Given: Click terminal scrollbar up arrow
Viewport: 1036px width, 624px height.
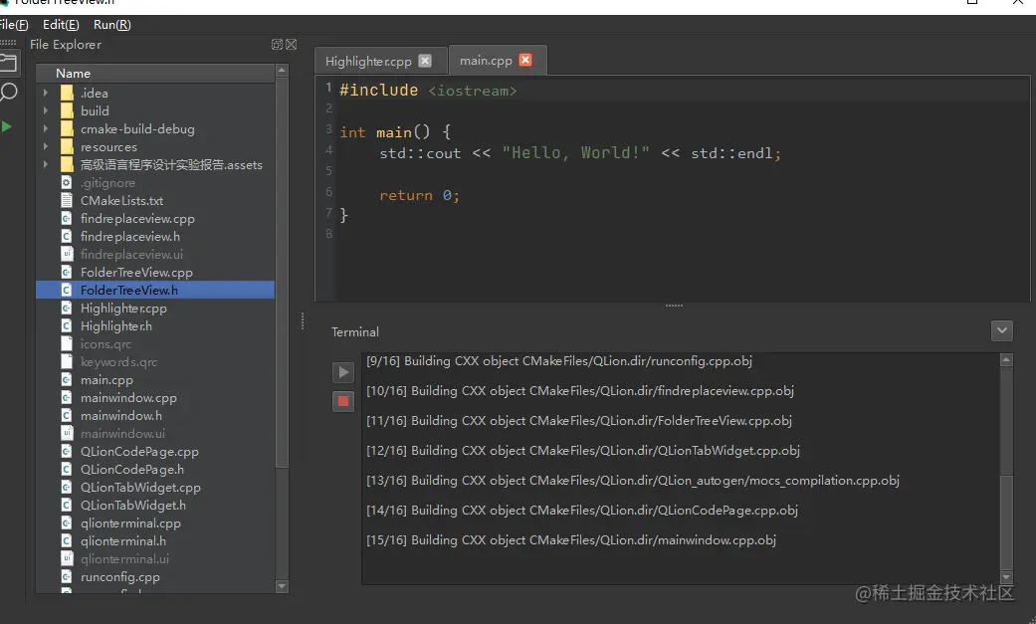Looking at the screenshot, I should pos(1006,360).
